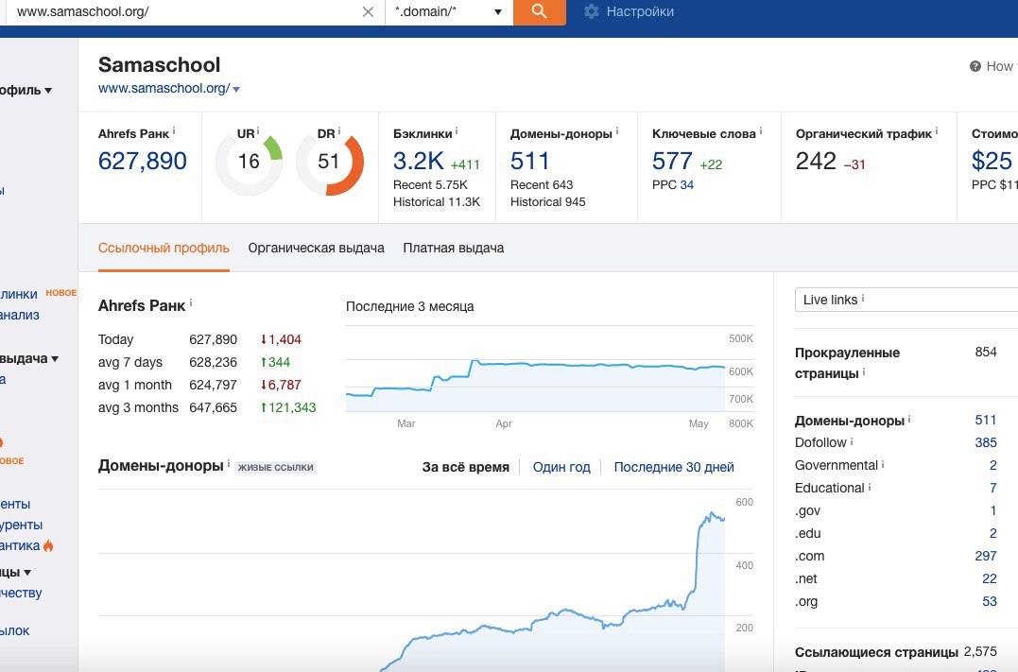Open the www.samaschool.org/ link under title
Viewport: 1018px width, 672px height.
(164, 88)
